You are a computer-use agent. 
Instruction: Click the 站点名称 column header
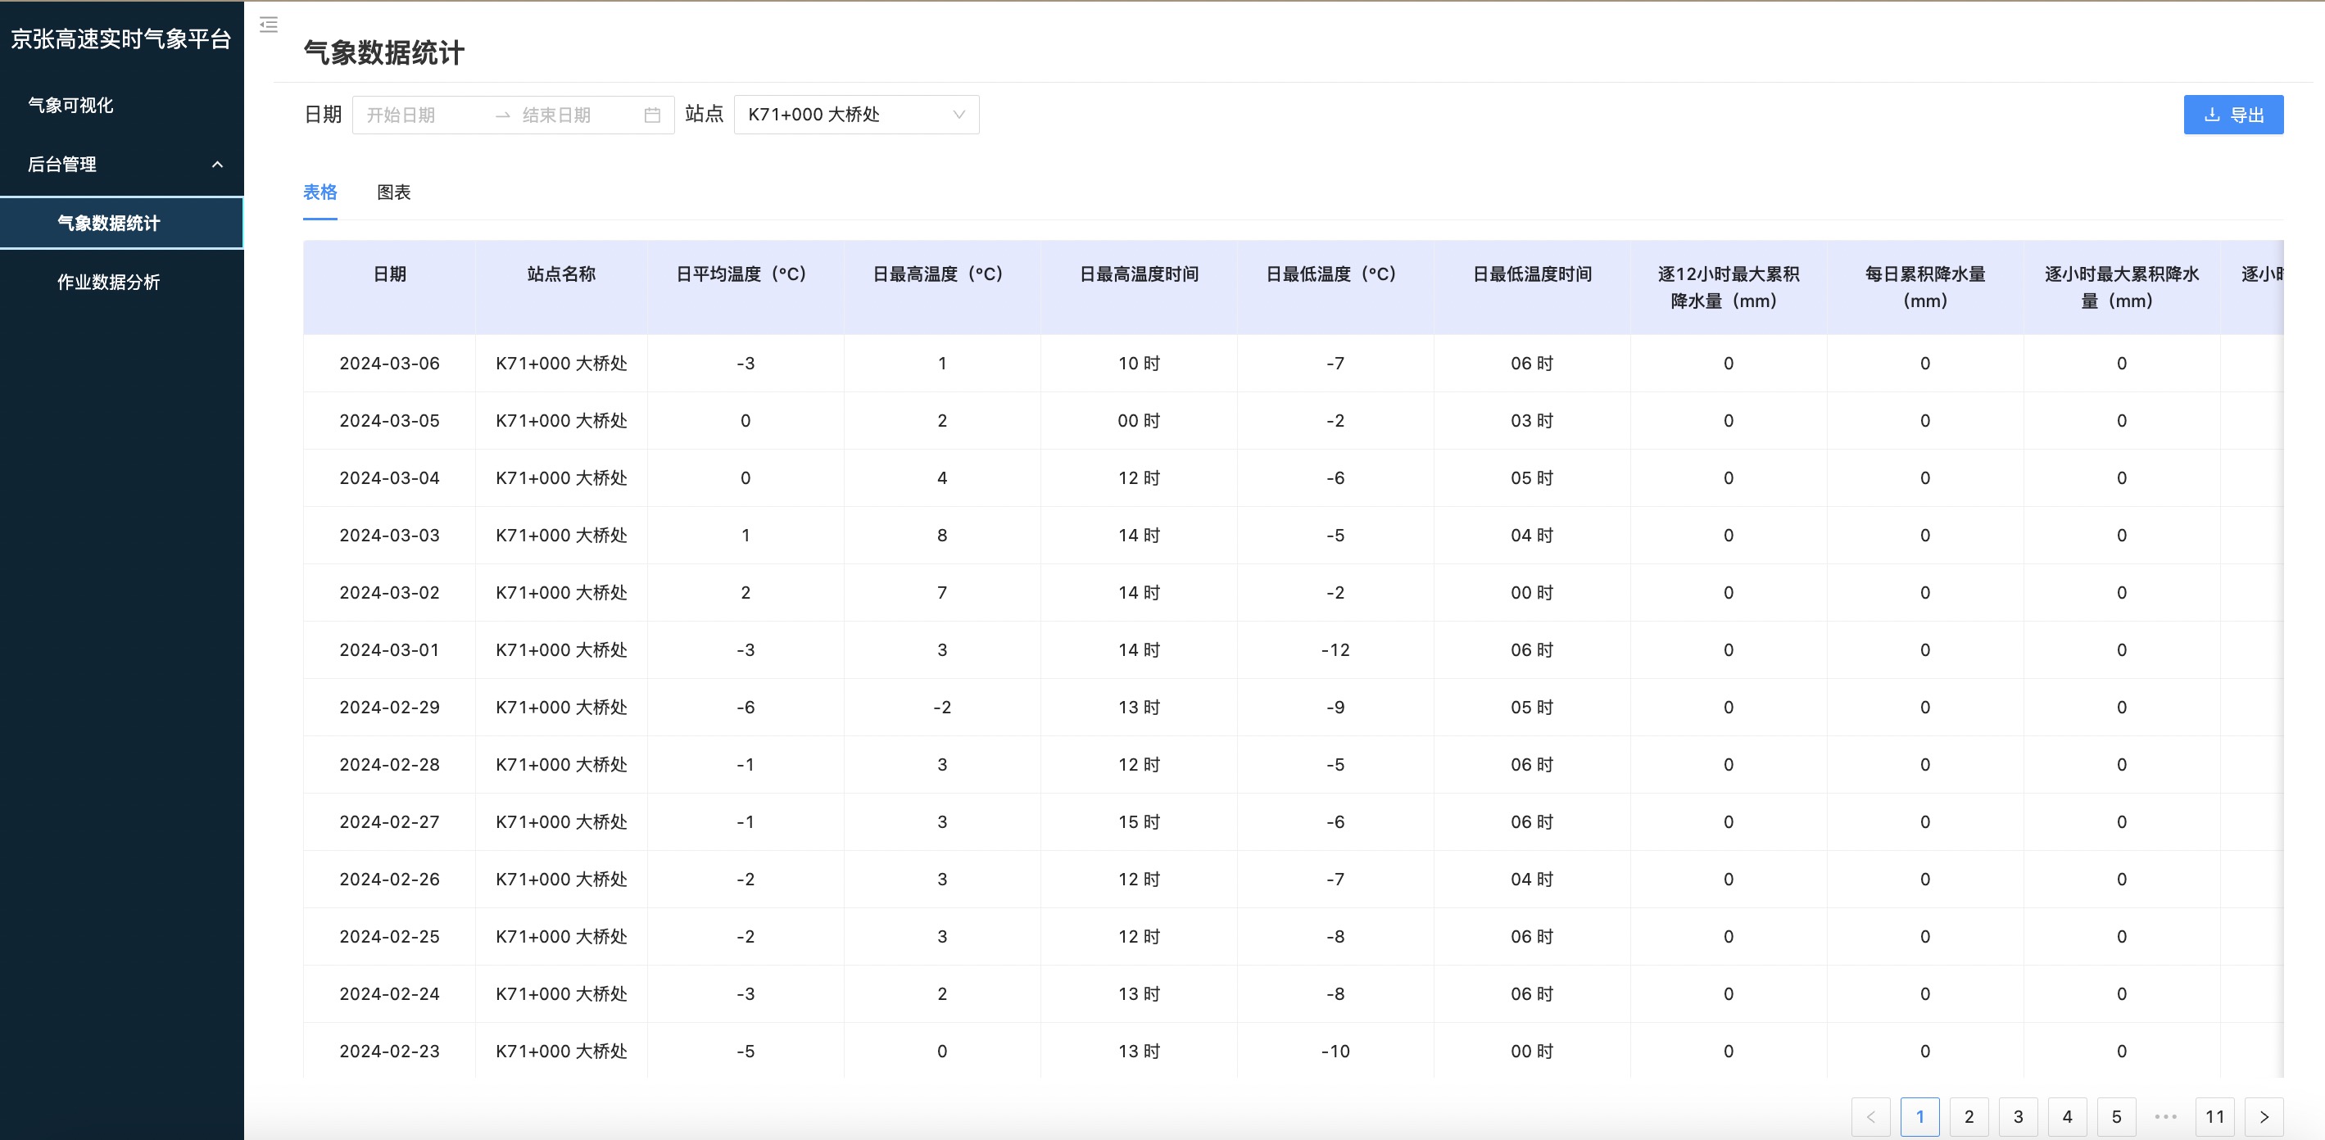(x=561, y=287)
